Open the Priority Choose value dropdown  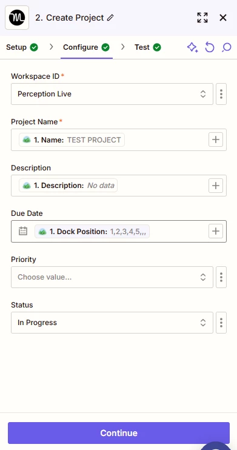click(x=112, y=277)
